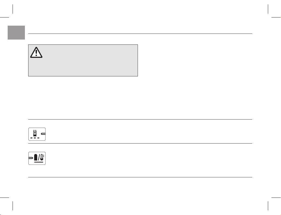The height and width of the screenshot is (215, 281).
Task: Click the top-left vertical crop mark
Action: tap(13, 9)
